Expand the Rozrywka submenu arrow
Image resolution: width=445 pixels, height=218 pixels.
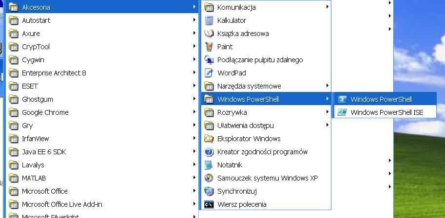tap(327, 112)
